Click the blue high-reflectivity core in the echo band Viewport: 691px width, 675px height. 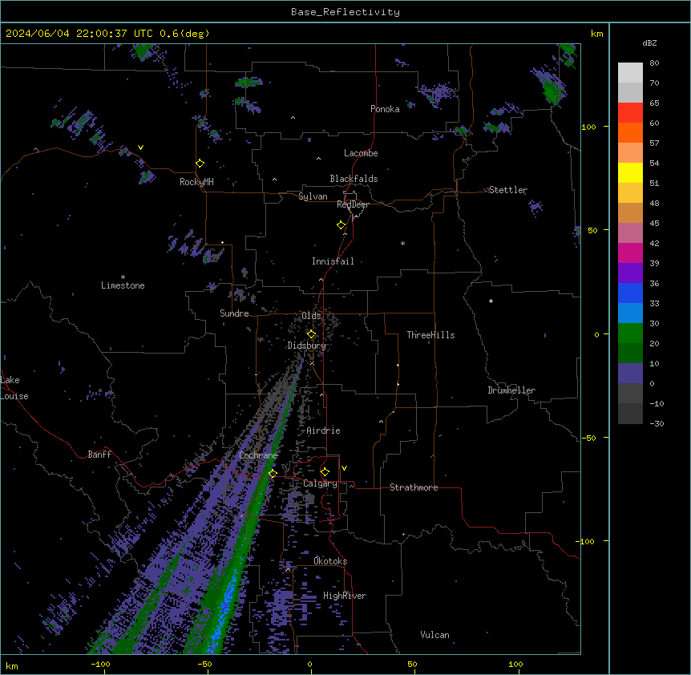click(x=225, y=610)
